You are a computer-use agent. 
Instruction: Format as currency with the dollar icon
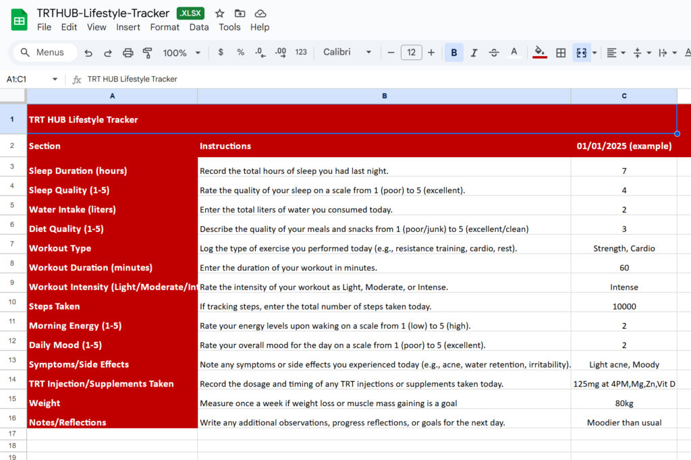(221, 53)
